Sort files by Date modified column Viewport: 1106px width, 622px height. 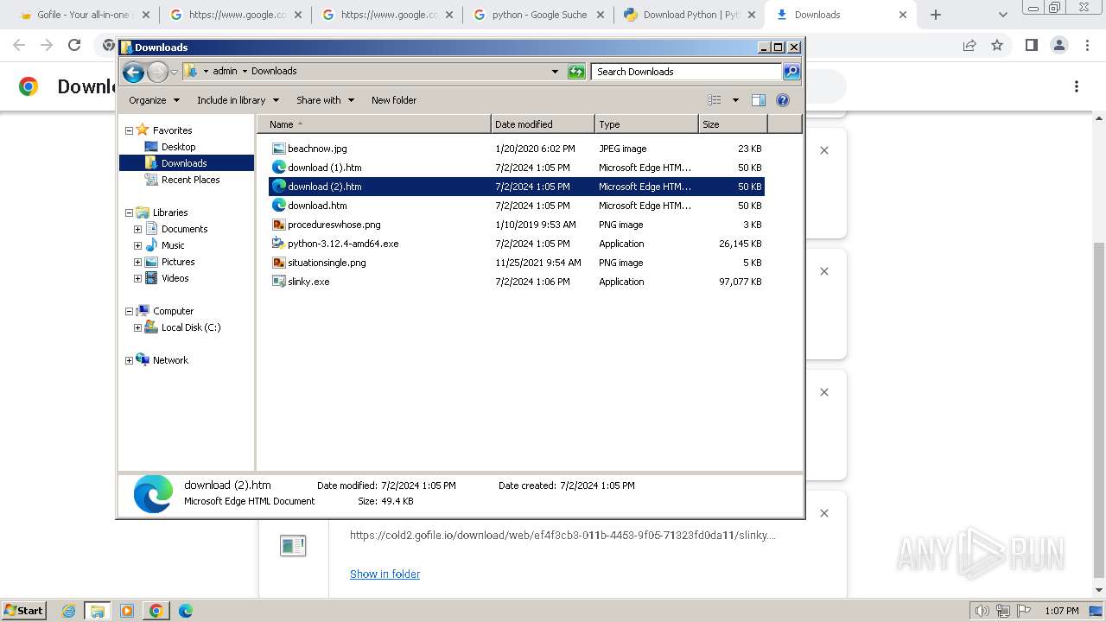[x=543, y=124]
